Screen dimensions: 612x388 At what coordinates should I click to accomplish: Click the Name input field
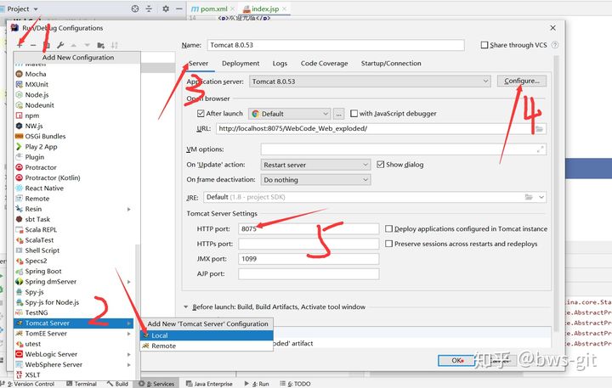tap(336, 45)
